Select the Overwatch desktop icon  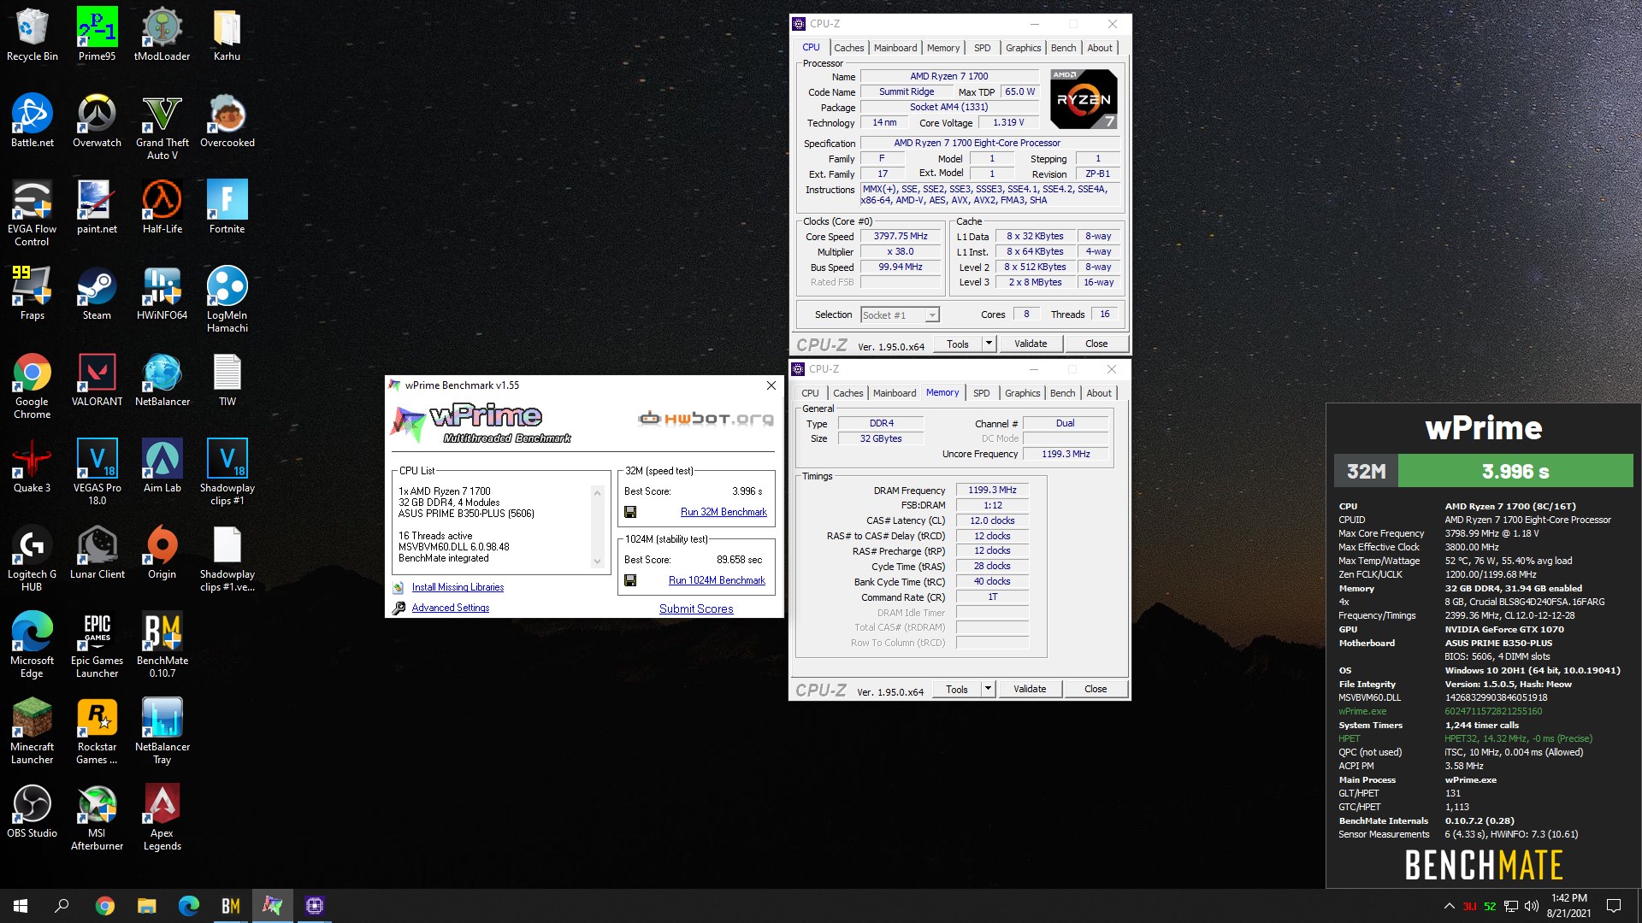tap(97, 121)
